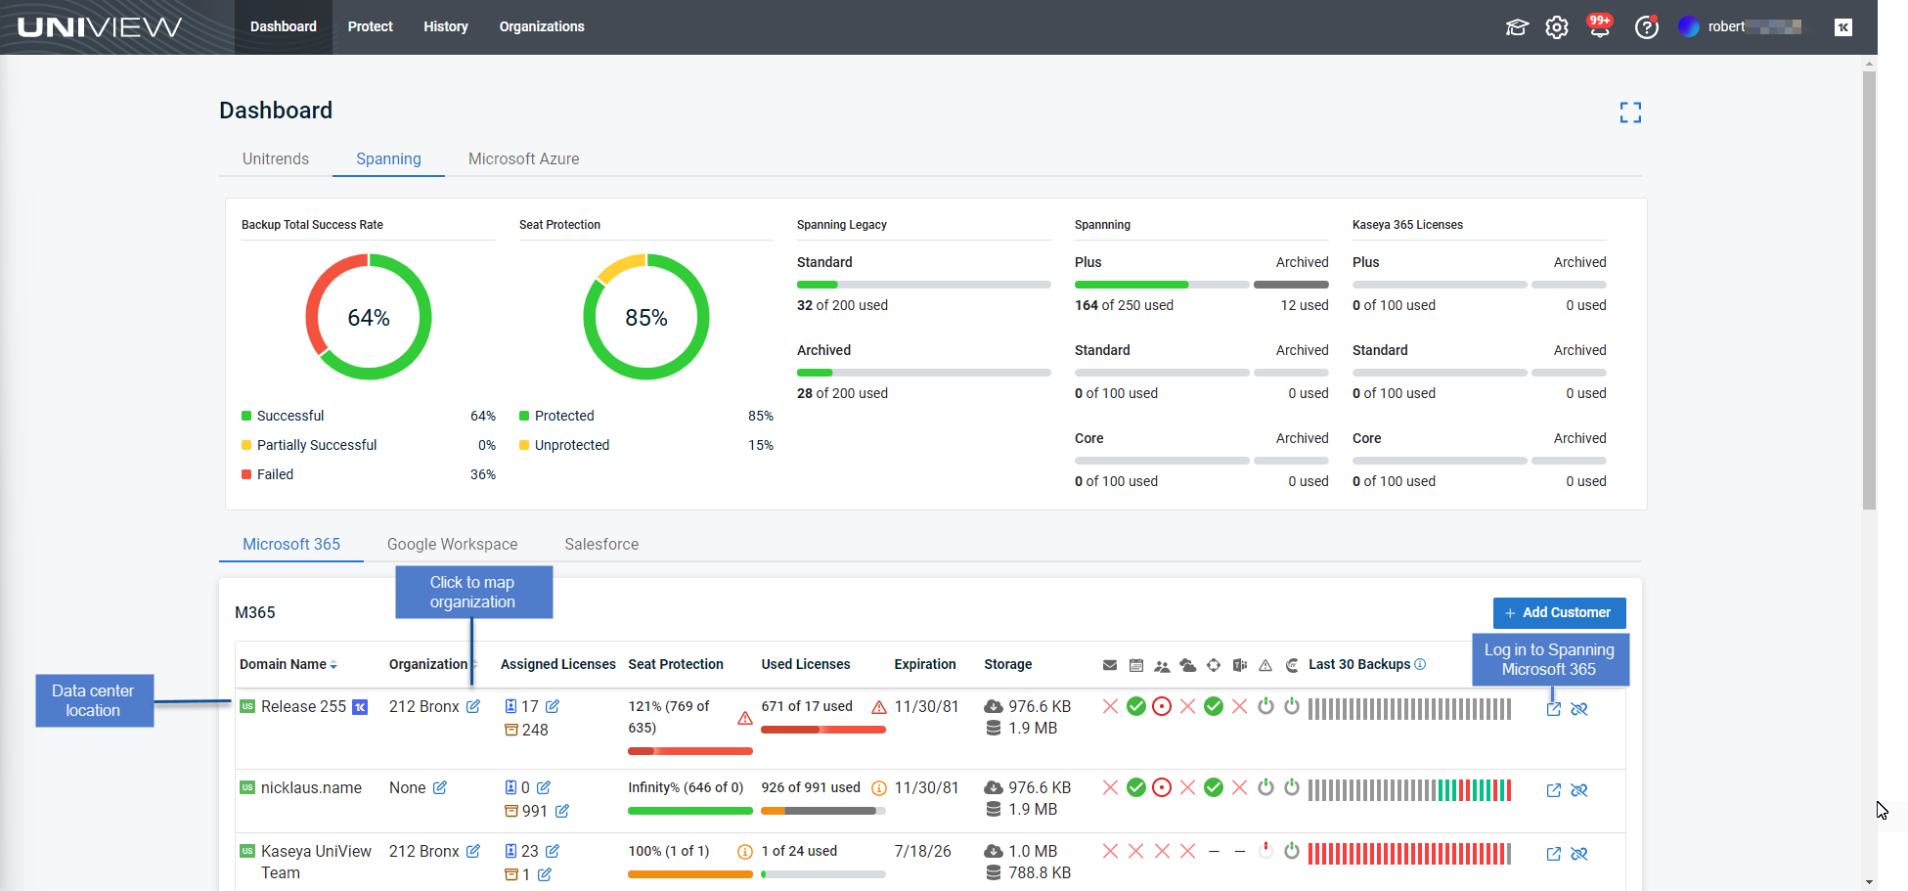Select the Google Workspace tab
This screenshot has width=1908, height=891.
click(452, 544)
